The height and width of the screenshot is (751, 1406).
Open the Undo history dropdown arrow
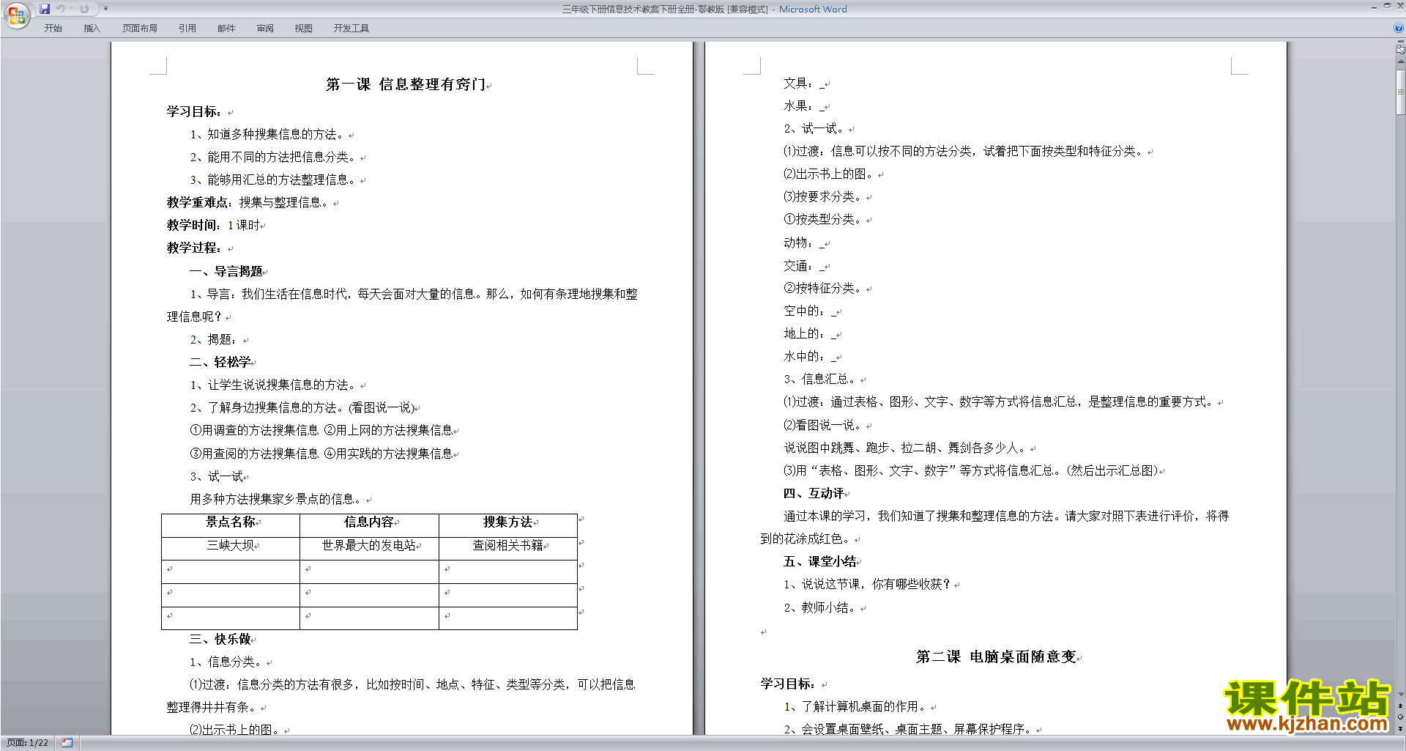[x=71, y=9]
